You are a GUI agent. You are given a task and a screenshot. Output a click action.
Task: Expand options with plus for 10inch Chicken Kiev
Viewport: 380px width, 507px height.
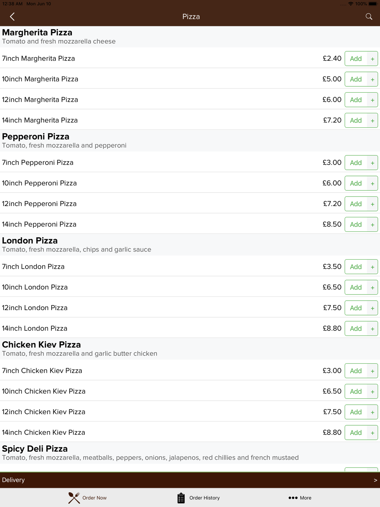(372, 391)
